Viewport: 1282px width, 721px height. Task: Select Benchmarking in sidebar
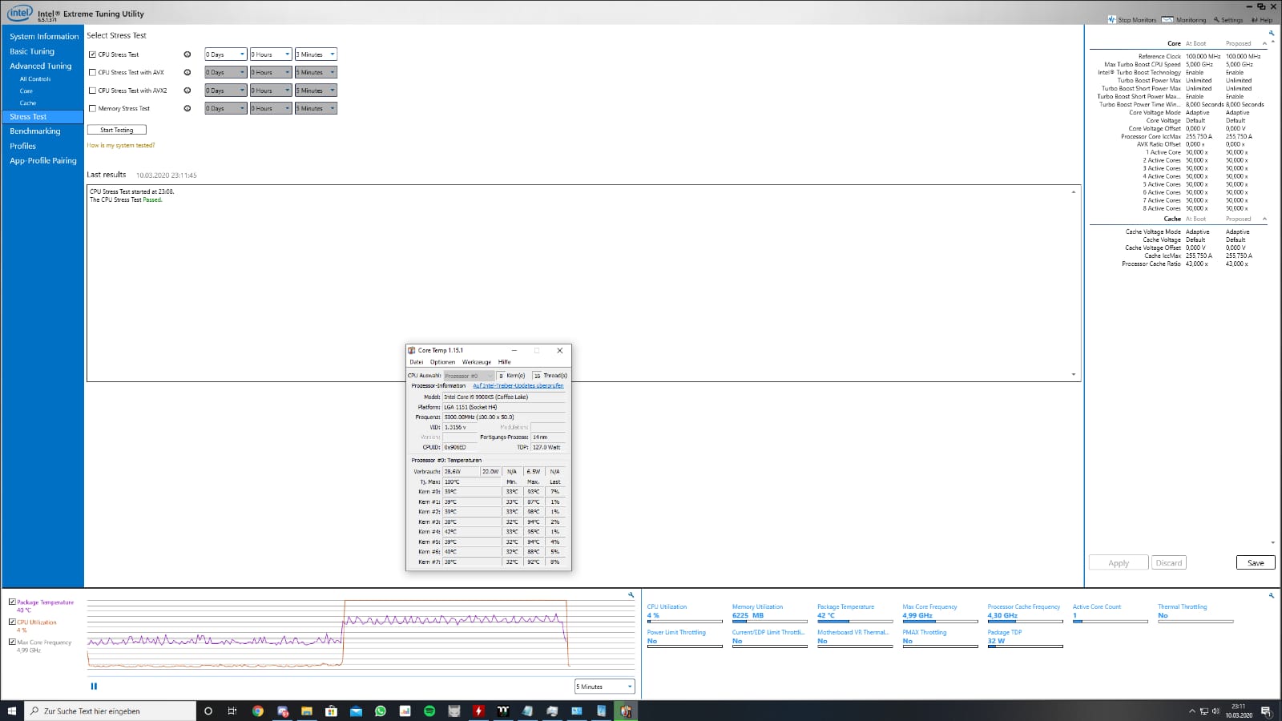click(35, 131)
